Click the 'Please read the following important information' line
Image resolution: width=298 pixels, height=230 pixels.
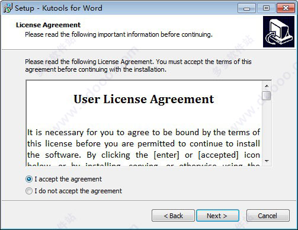(x=118, y=34)
